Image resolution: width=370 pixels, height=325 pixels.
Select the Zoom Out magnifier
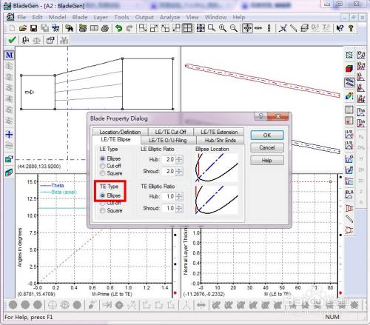[233, 28]
